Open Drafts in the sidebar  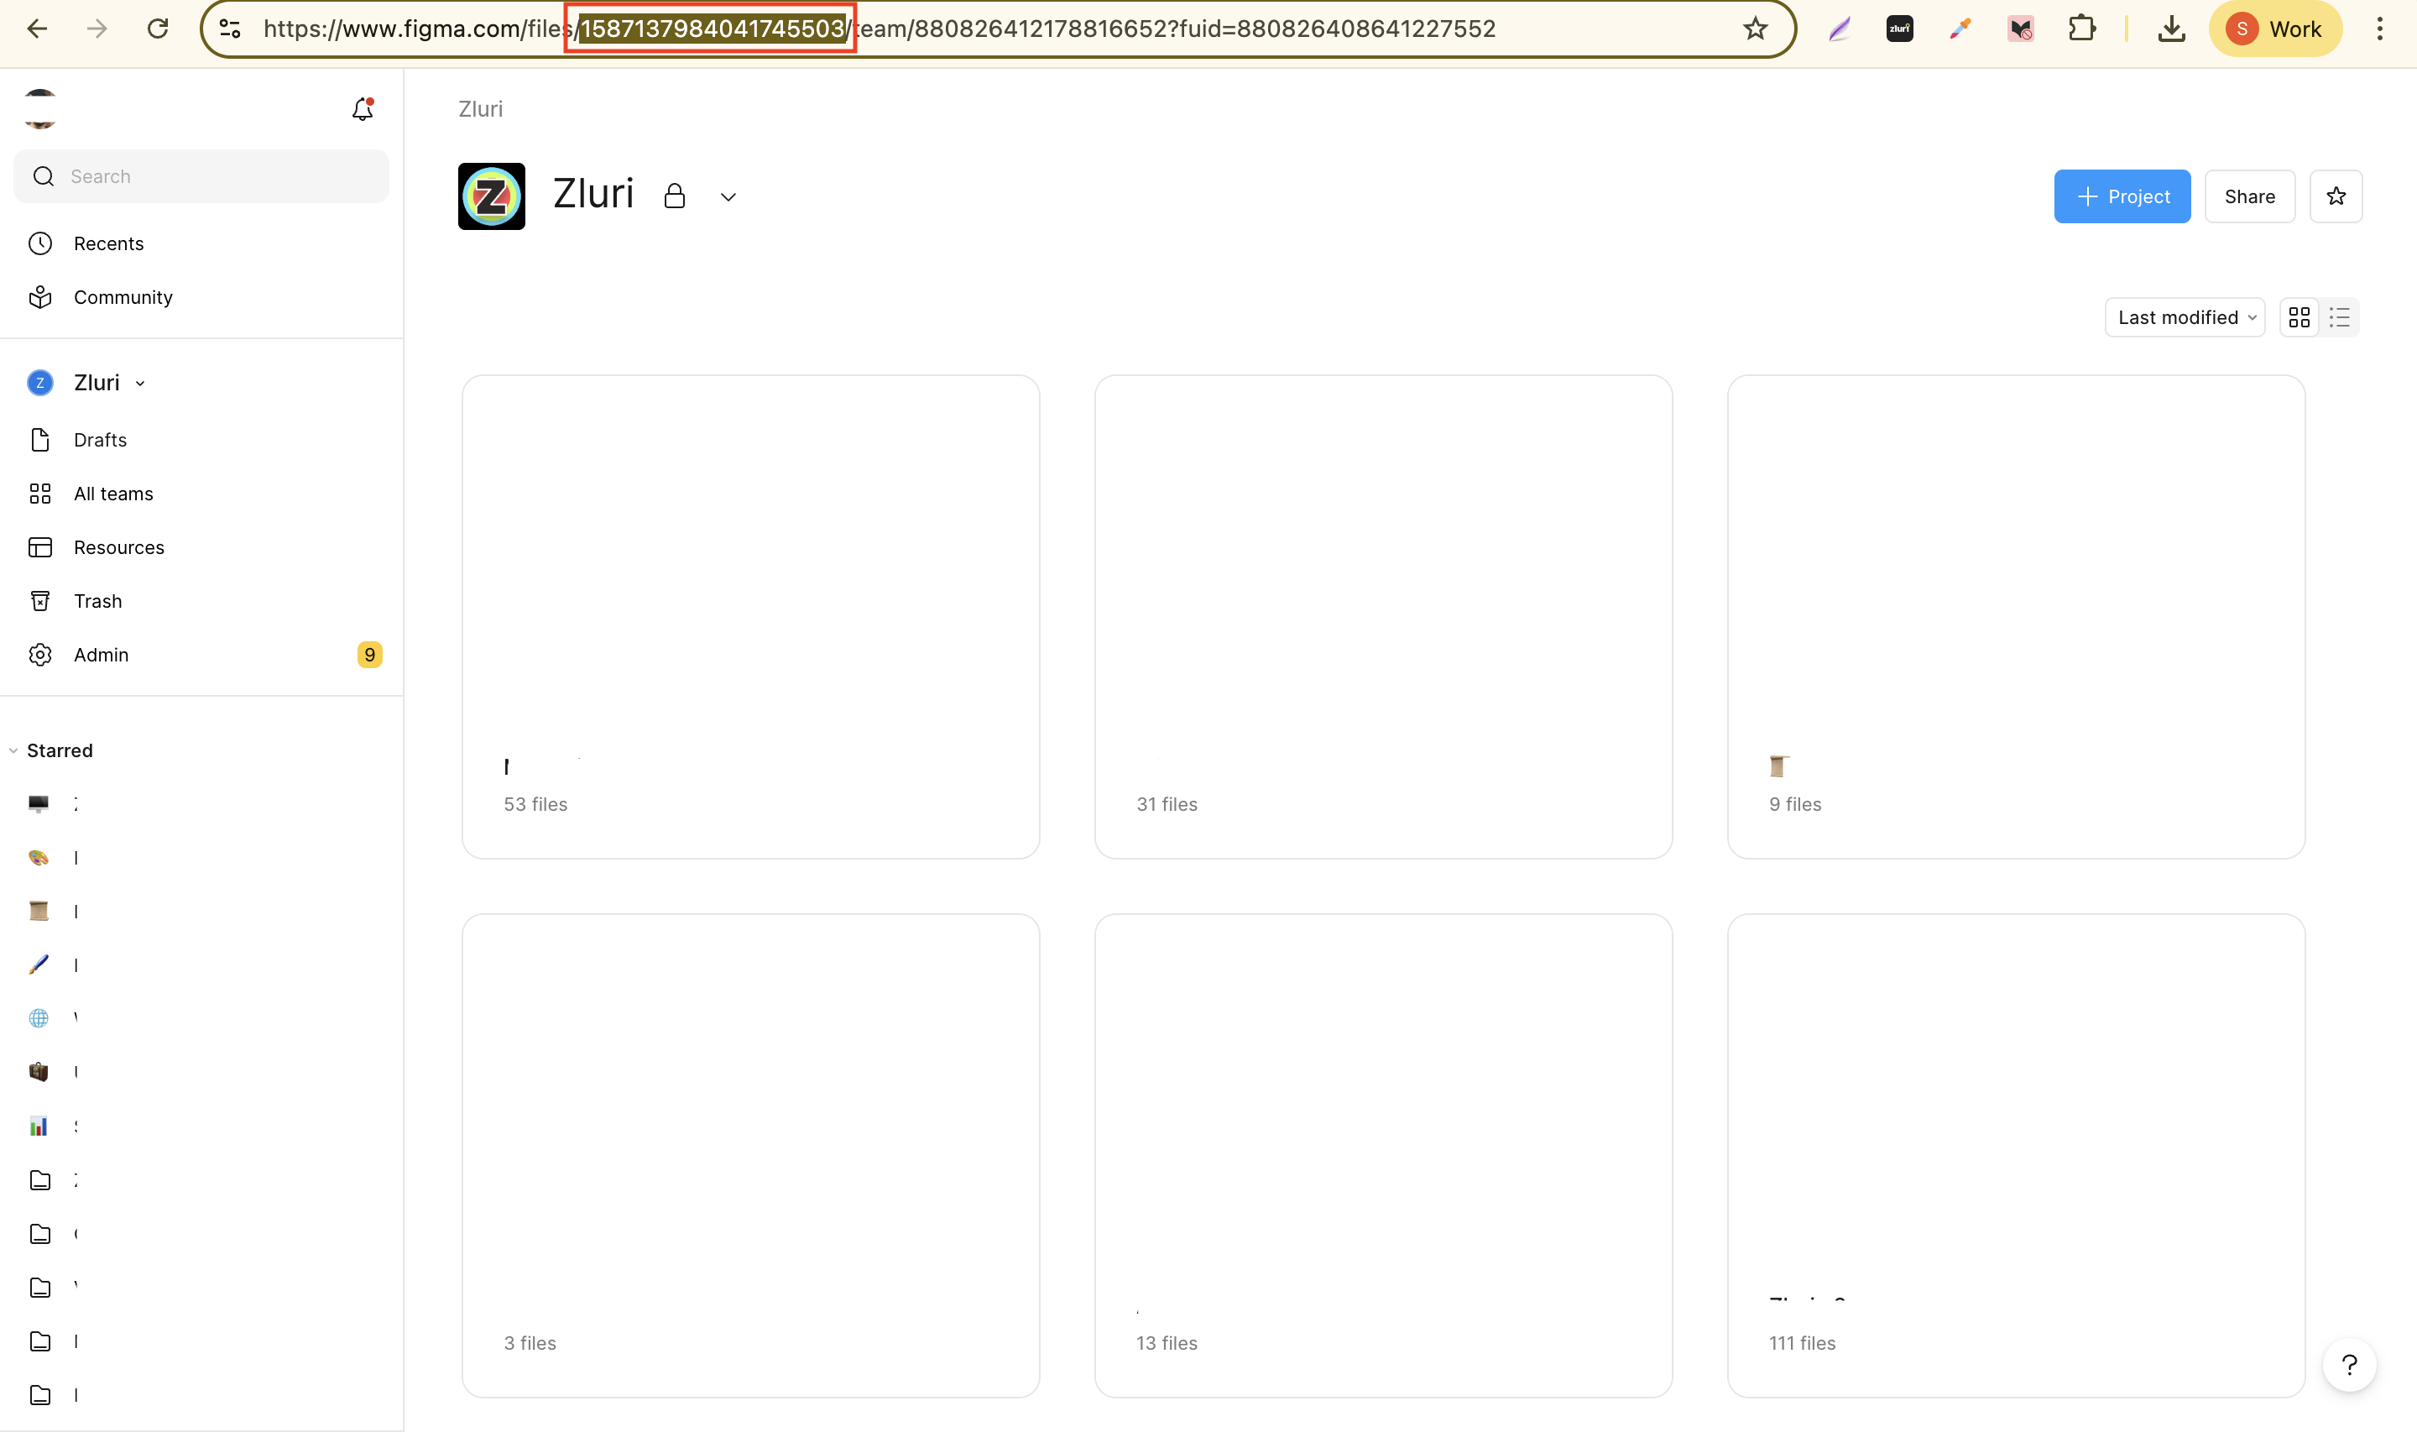[x=101, y=440]
